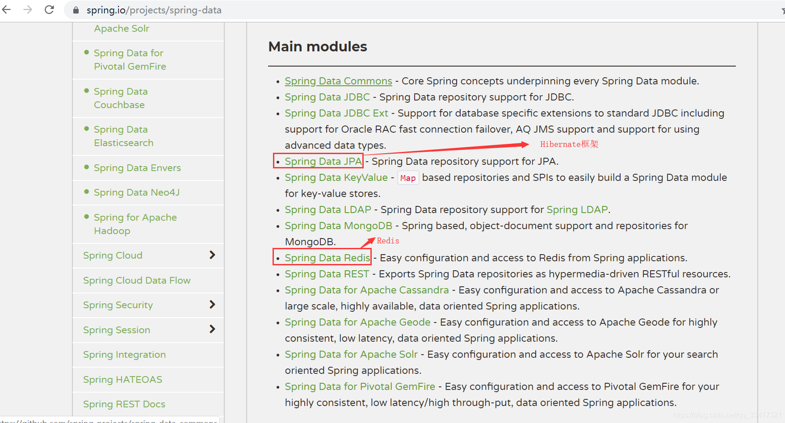785x423 pixels.
Task: Open Apache Solr in the sidebar
Action: [122, 29]
